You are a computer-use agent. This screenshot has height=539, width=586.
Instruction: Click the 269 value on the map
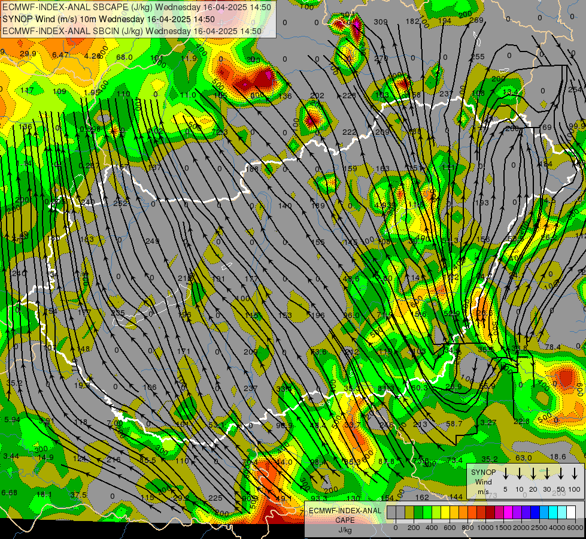point(476,20)
